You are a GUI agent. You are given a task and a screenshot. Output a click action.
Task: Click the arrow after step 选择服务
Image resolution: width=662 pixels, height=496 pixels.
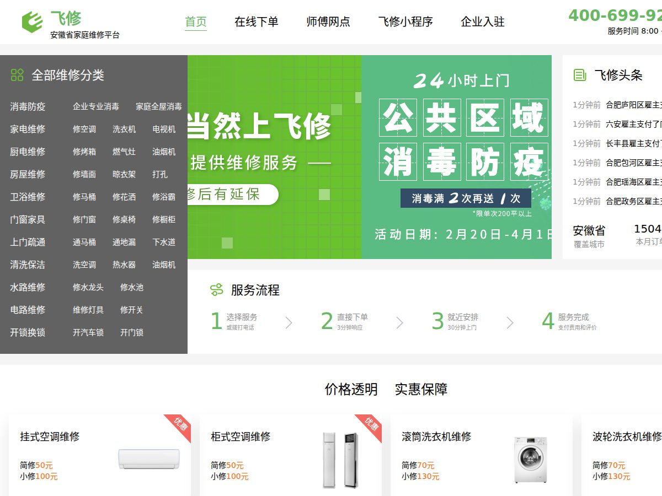click(289, 322)
